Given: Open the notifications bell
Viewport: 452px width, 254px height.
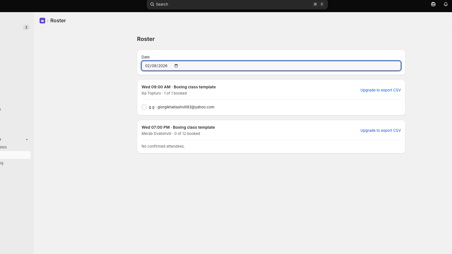Looking at the screenshot, I should tap(446, 4).
